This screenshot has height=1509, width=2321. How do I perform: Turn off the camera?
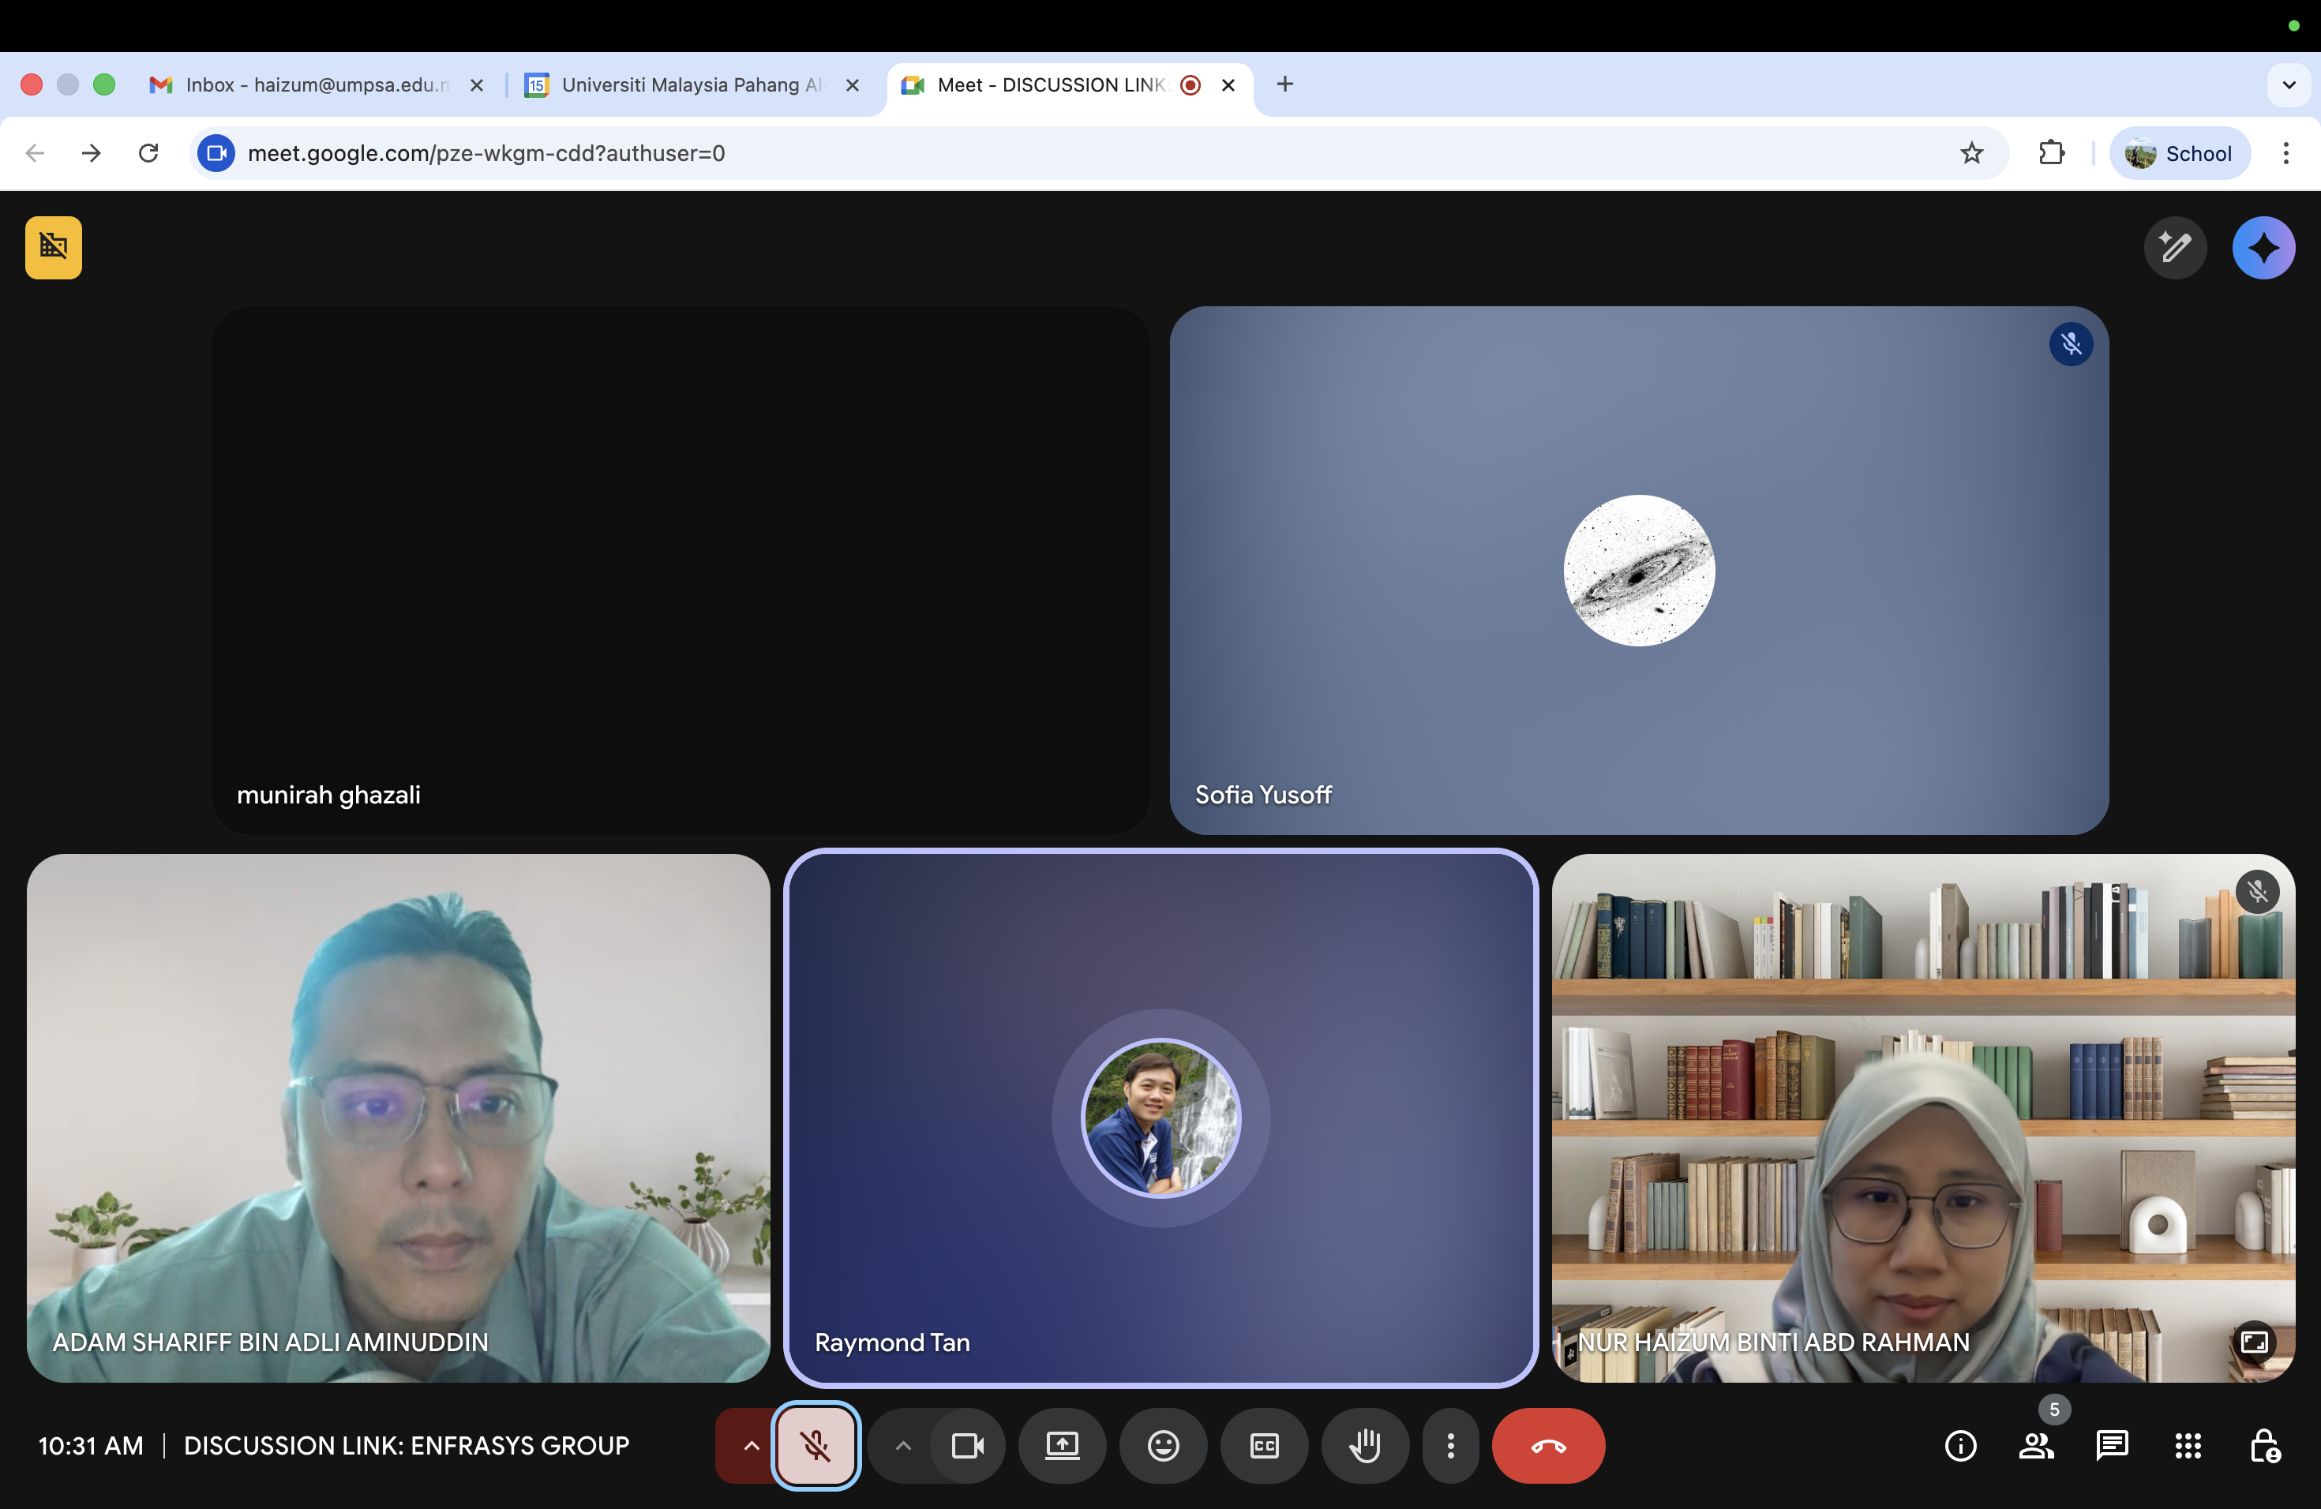[967, 1446]
